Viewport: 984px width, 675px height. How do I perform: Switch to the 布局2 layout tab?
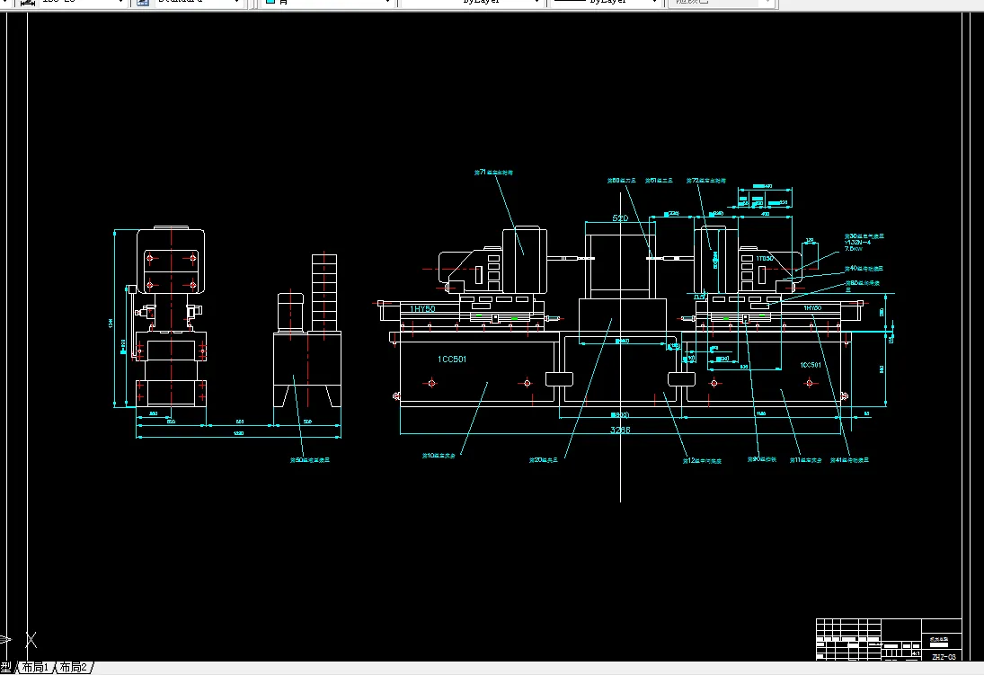tap(73, 668)
